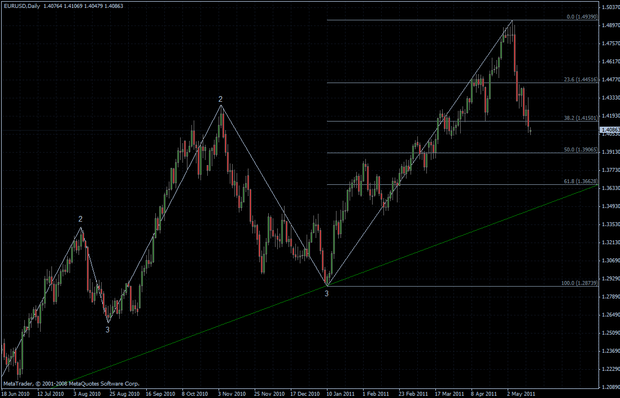
Task: Click the 2 May 2011 date label
Action: pyautogui.click(x=521, y=393)
